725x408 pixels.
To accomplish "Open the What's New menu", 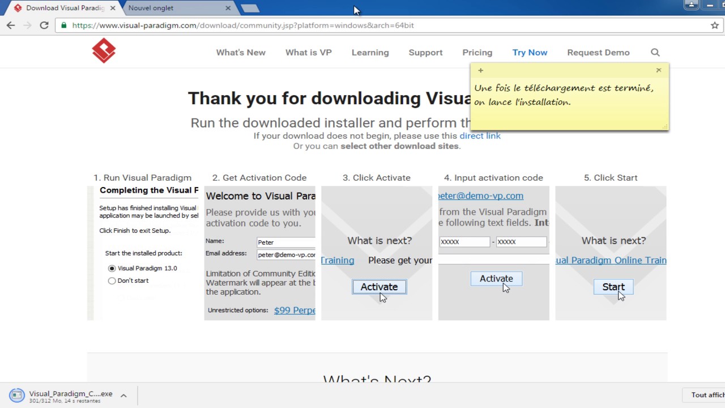I will point(241,52).
